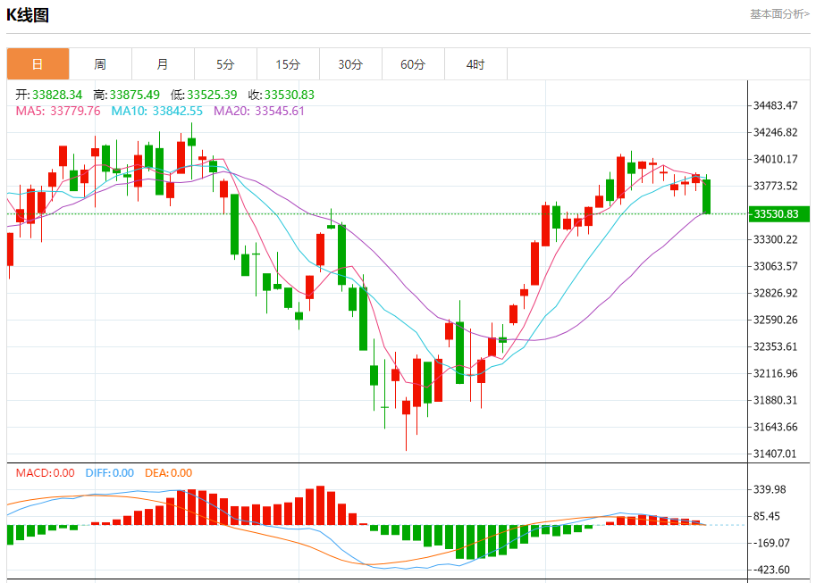This screenshot has height=583, width=816.
Task: Select the 日 daily chart tab
Action: 38,64
